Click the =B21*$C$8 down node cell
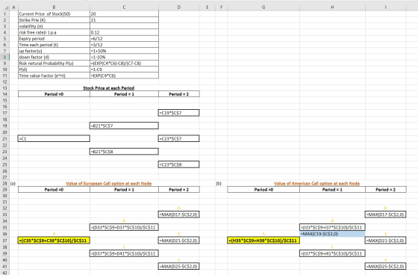 (x=124, y=152)
